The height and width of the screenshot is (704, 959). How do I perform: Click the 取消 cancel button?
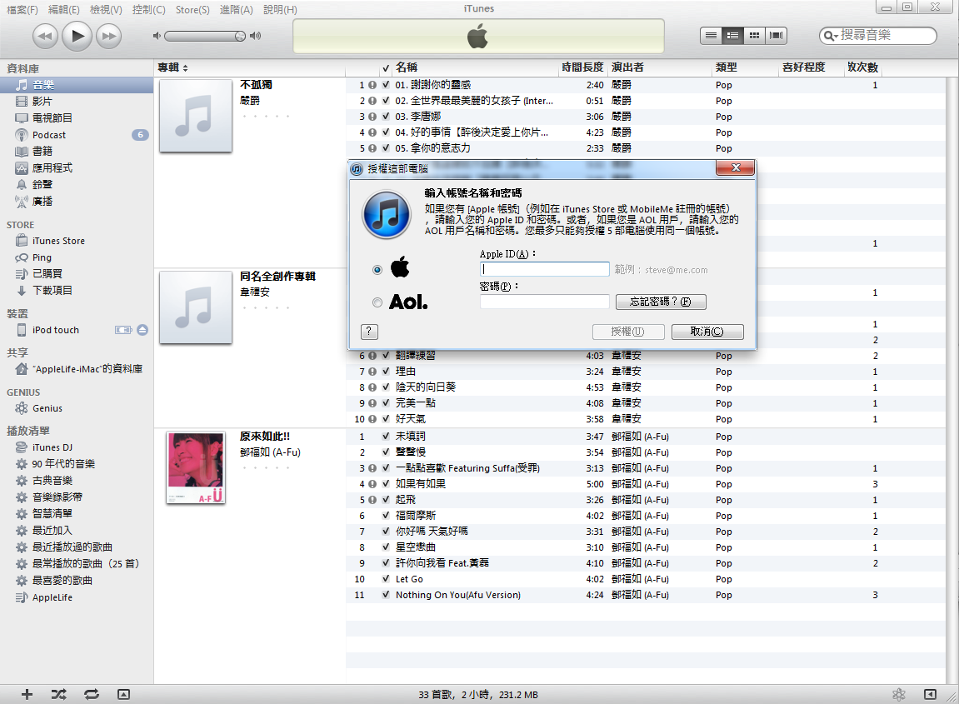point(707,332)
